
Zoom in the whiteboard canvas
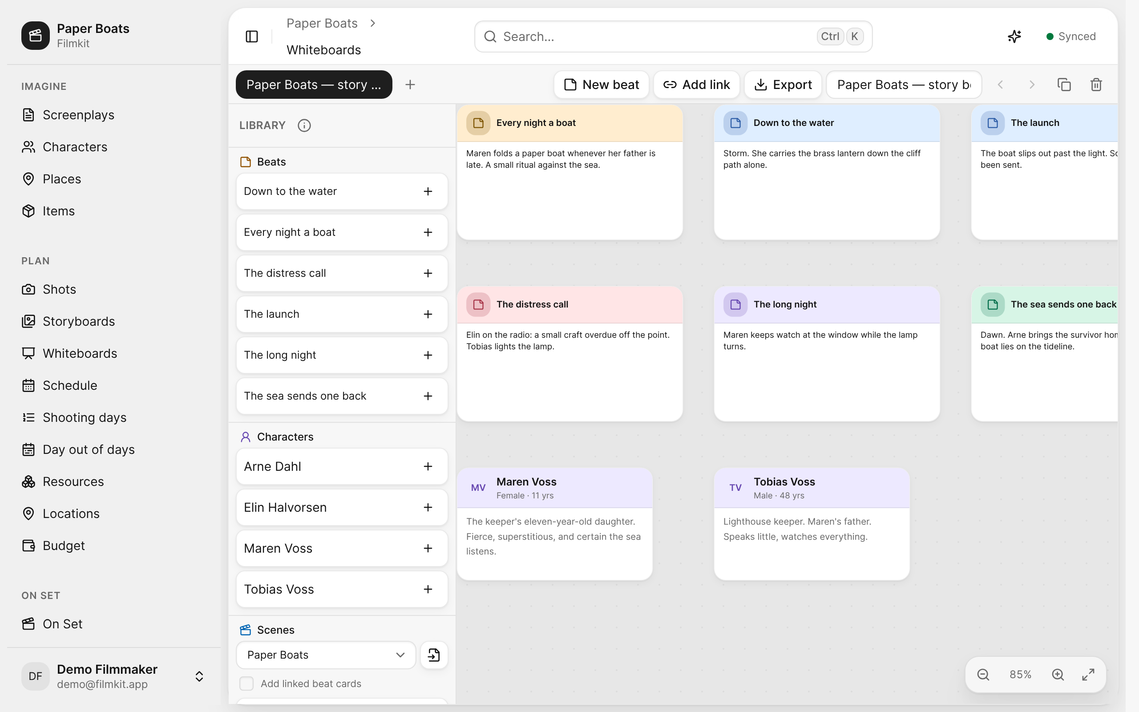tap(1058, 674)
